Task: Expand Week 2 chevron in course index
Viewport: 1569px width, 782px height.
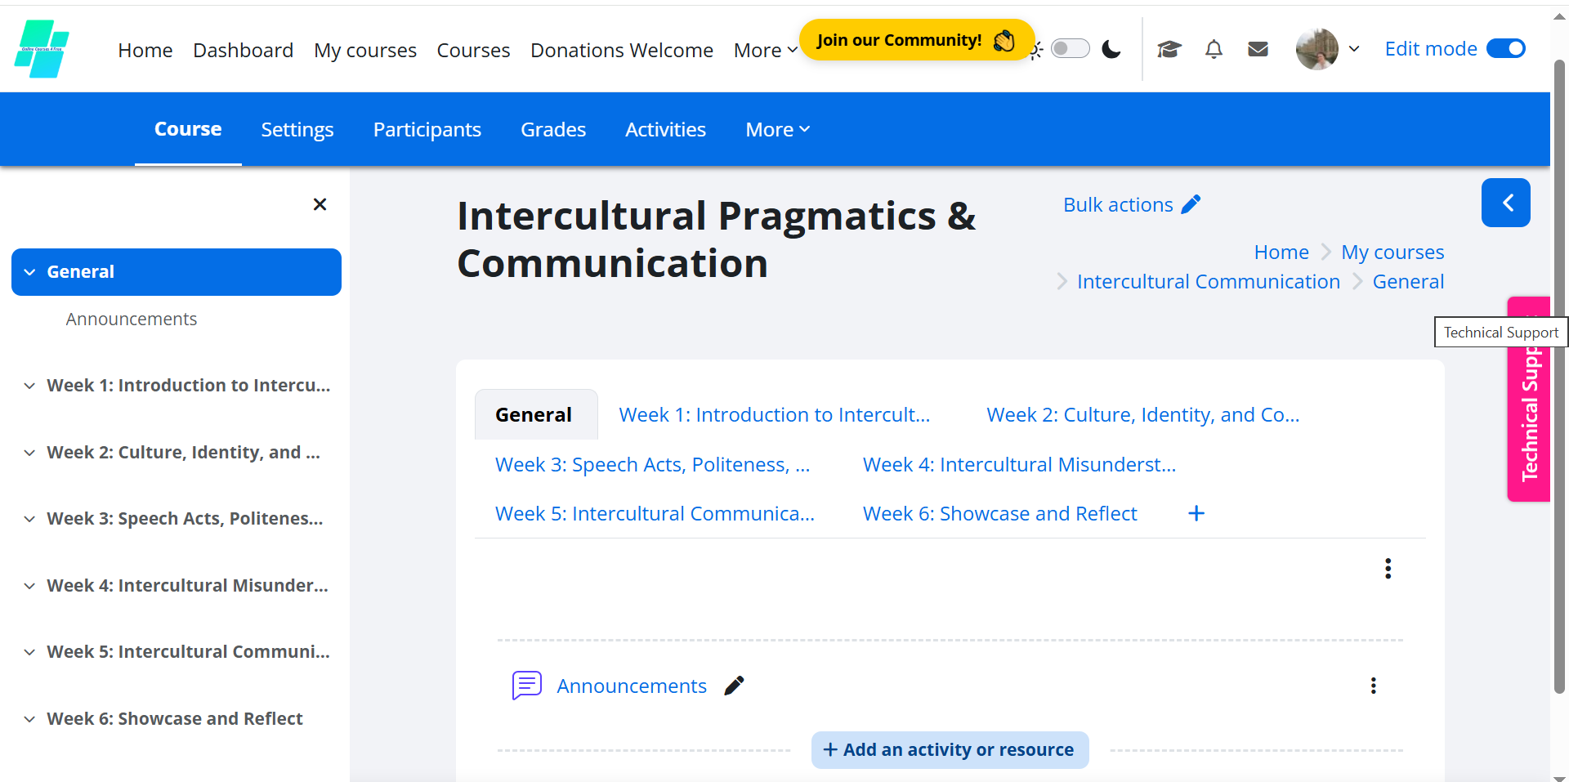Action: [x=29, y=453]
